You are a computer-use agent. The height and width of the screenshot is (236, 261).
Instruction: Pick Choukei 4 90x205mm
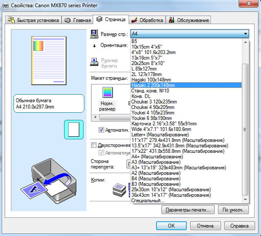coord(186,107)
